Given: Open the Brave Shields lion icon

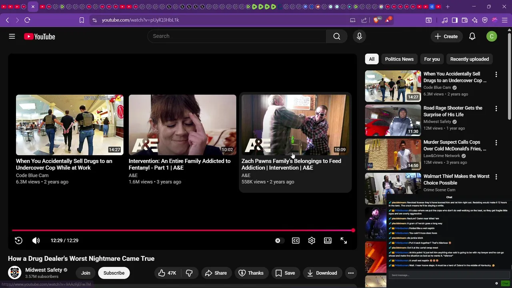Looking at the screenshot, I should pos(376,20).
